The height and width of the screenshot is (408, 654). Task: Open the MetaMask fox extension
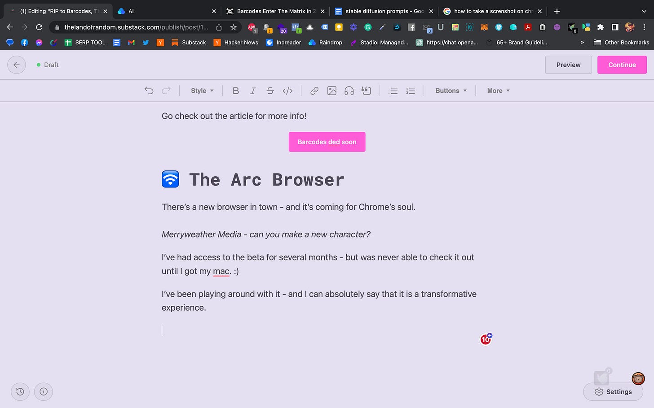coord(484,27)
